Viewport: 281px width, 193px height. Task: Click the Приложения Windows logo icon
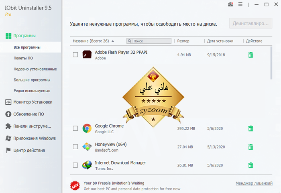tap(8, 138)
